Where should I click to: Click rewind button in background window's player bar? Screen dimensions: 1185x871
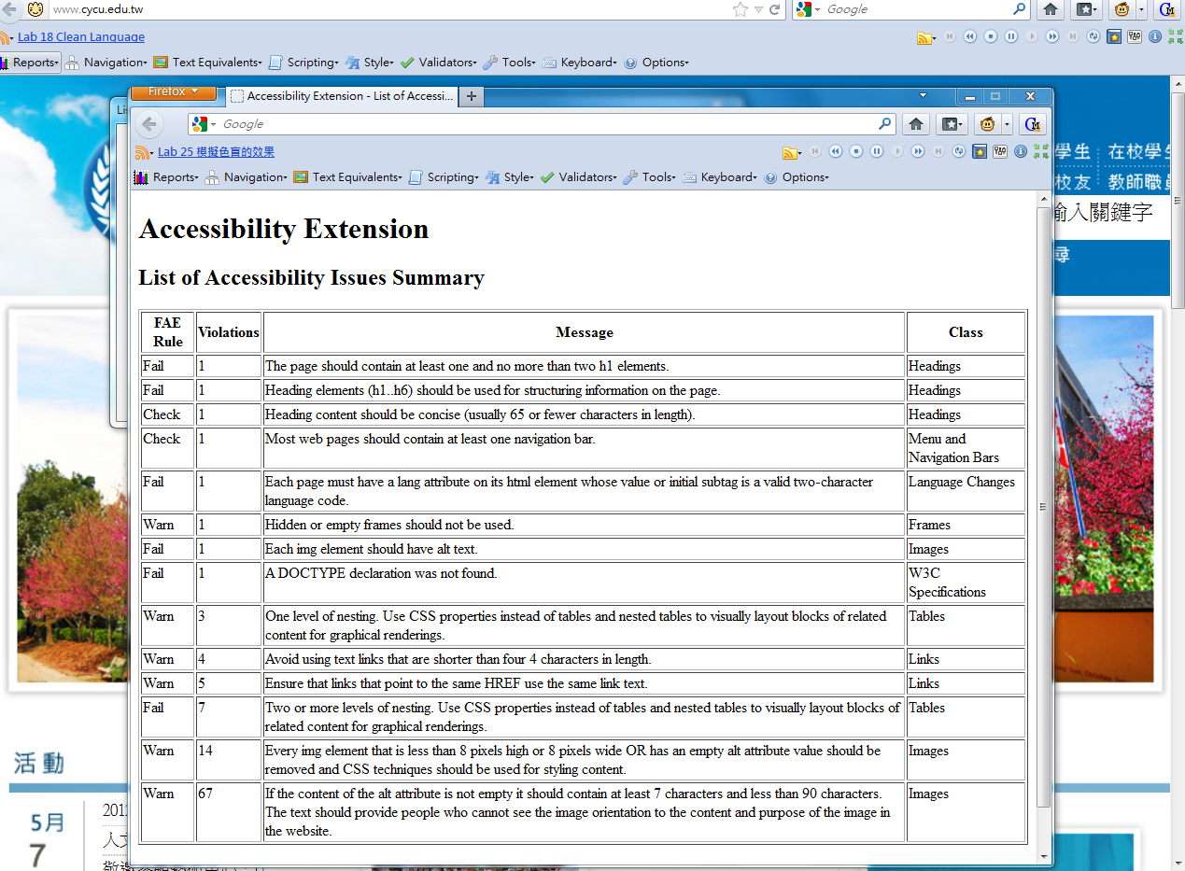(x=970, y=36)
